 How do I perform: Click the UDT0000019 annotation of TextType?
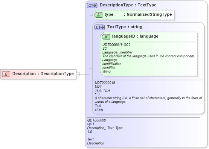click(105, 83)
